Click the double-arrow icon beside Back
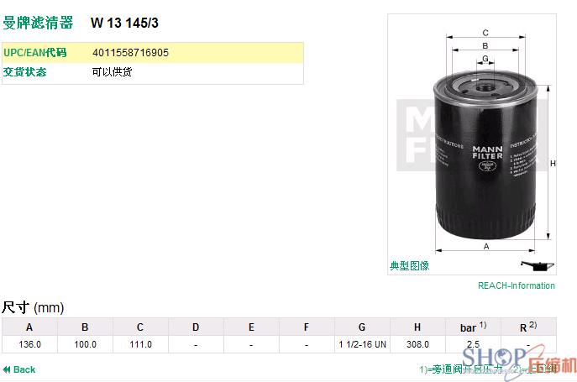The height and width of the screenshot is (382, 577). click(x=6, y=369)
